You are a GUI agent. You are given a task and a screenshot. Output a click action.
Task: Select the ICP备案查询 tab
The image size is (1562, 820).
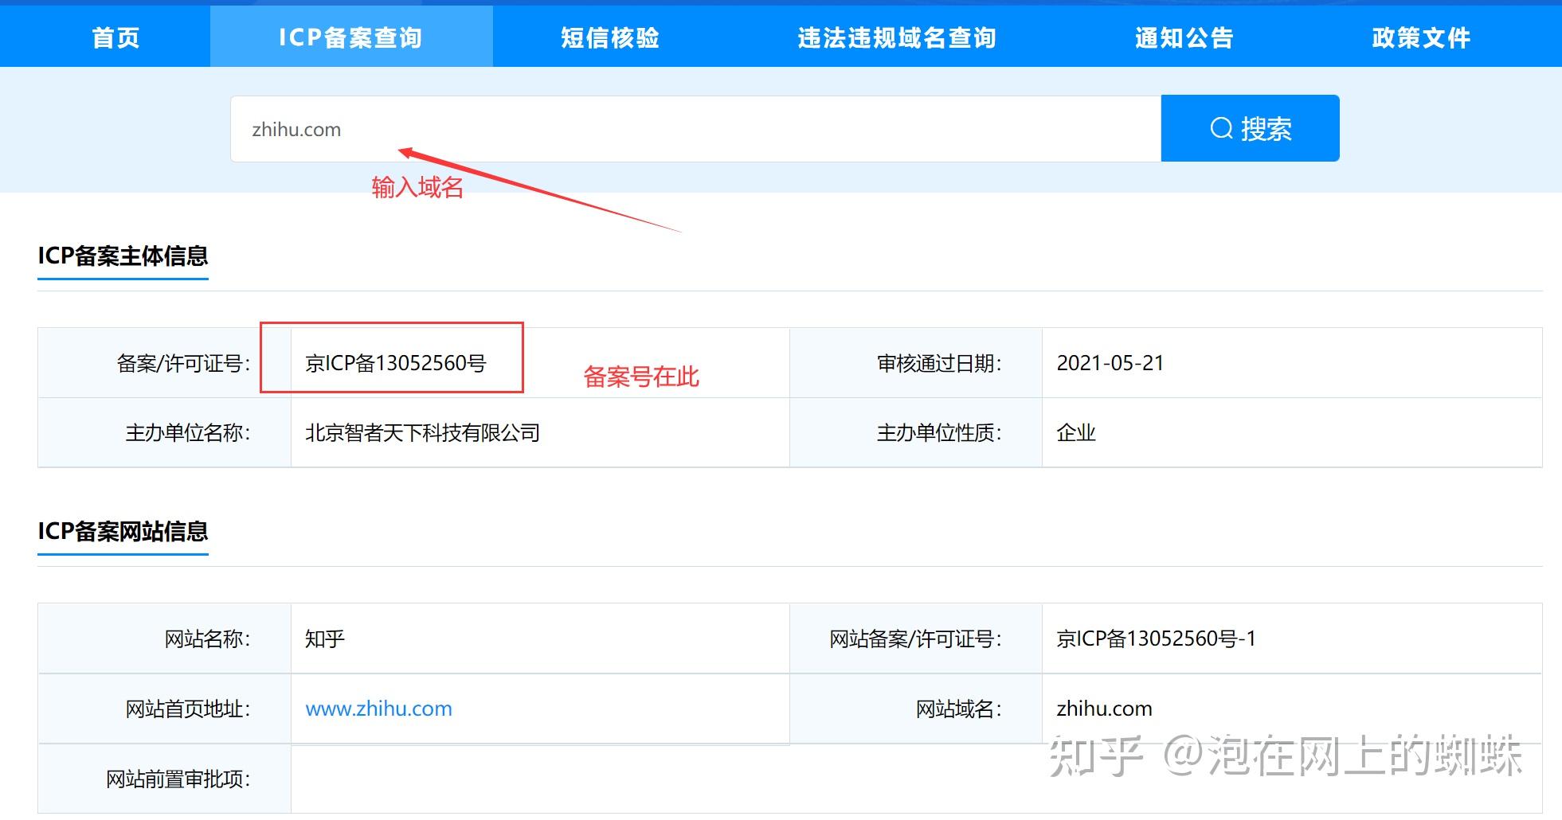[x=350, y=37]
